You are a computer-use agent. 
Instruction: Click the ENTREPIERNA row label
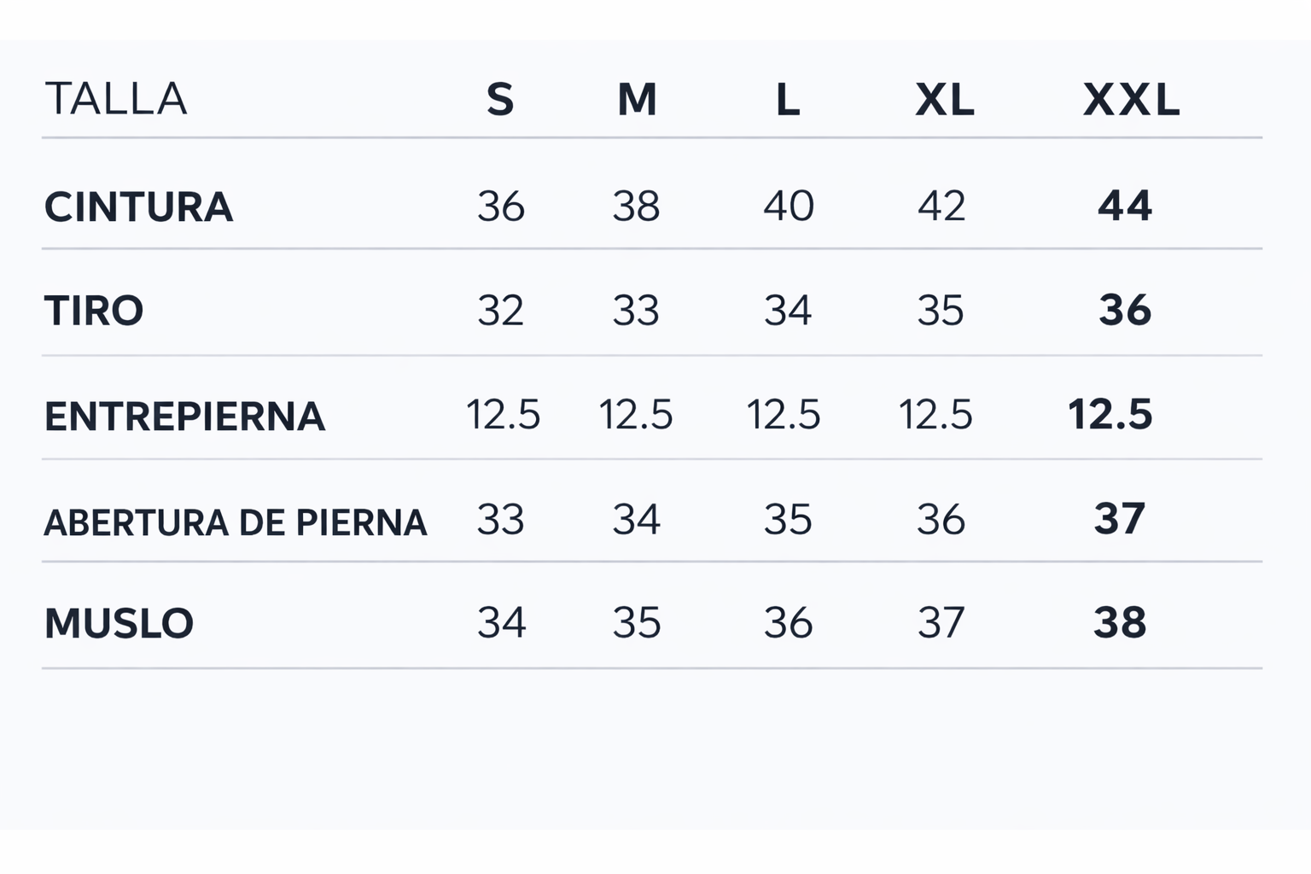[184, 417]
